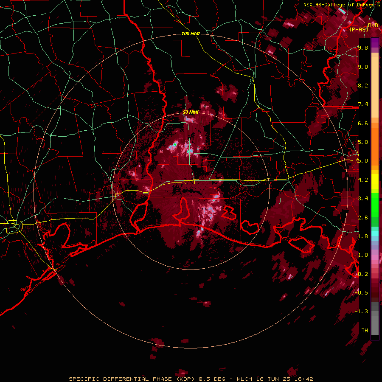Click the TH label on the color scale
The height and width of the screenshot is (382, 382).
point(365,330)
